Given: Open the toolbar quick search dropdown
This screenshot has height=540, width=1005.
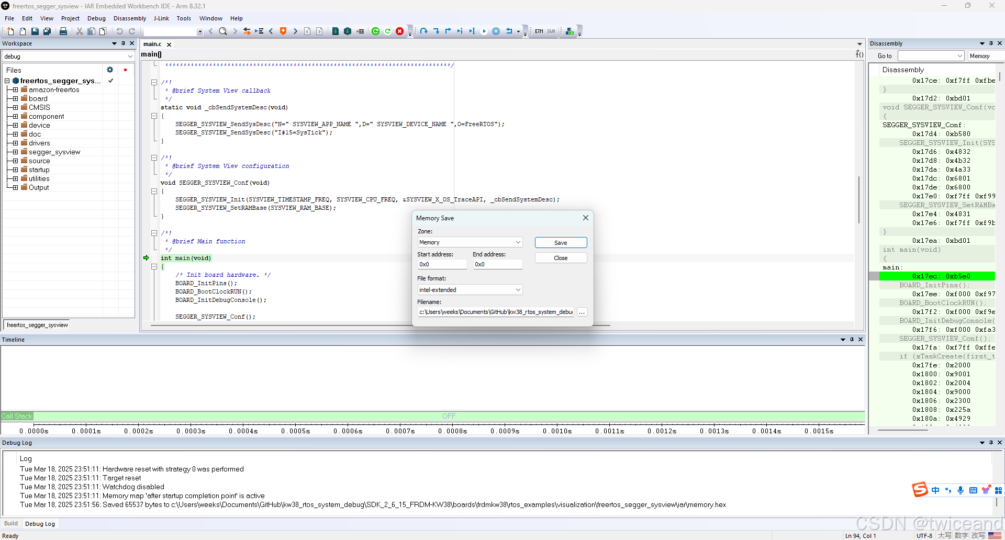Looking at the screenshot, I should (x=200, y=32).
